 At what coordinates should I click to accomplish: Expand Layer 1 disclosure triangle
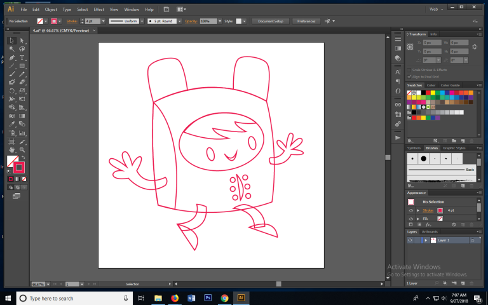coord(425,240)
